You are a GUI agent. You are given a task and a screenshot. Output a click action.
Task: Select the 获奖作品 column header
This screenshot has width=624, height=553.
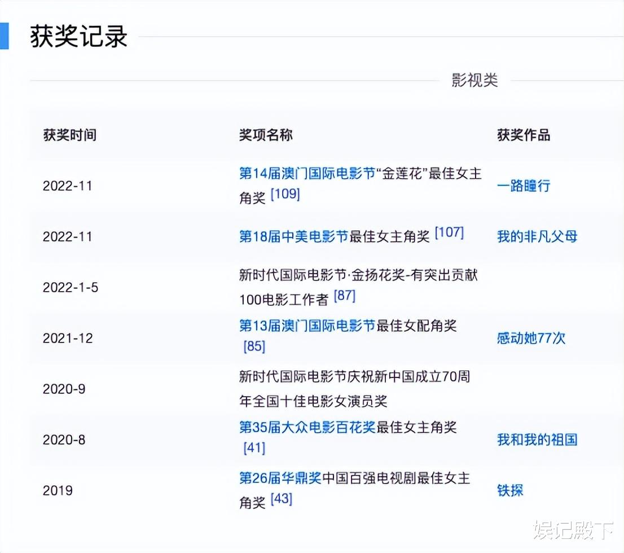(524, 135)
